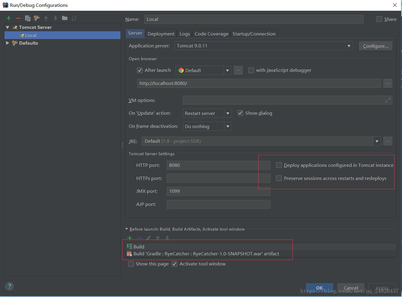402x297 pixels.
Task: Expand the Defaults tree node
Action: tap(7, 43)
